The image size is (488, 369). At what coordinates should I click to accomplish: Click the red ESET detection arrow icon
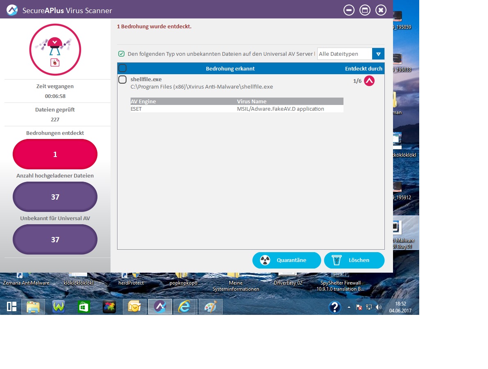369,81
